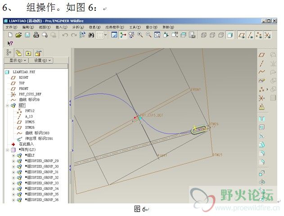Select the datum point tool in the right toolbar

point(262,89)
